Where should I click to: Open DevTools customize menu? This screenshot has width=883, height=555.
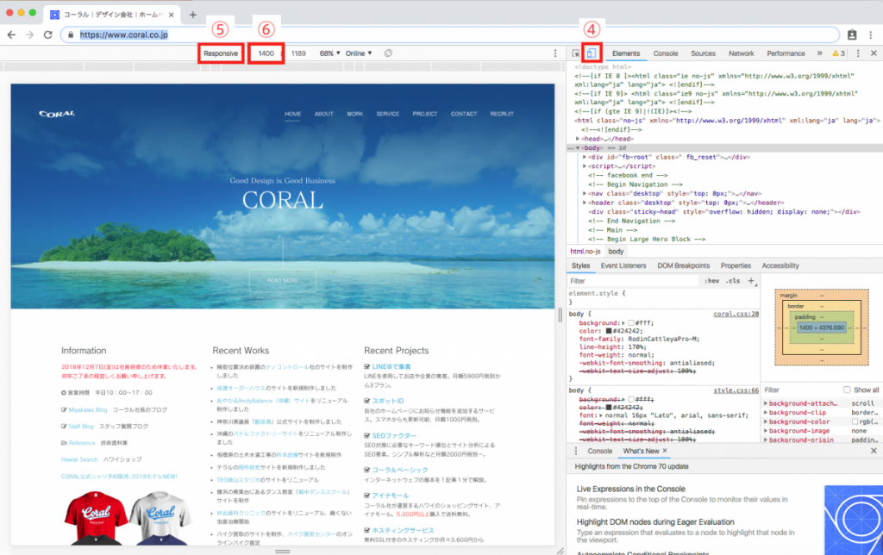pyautogui.click(x=858, y=53)
